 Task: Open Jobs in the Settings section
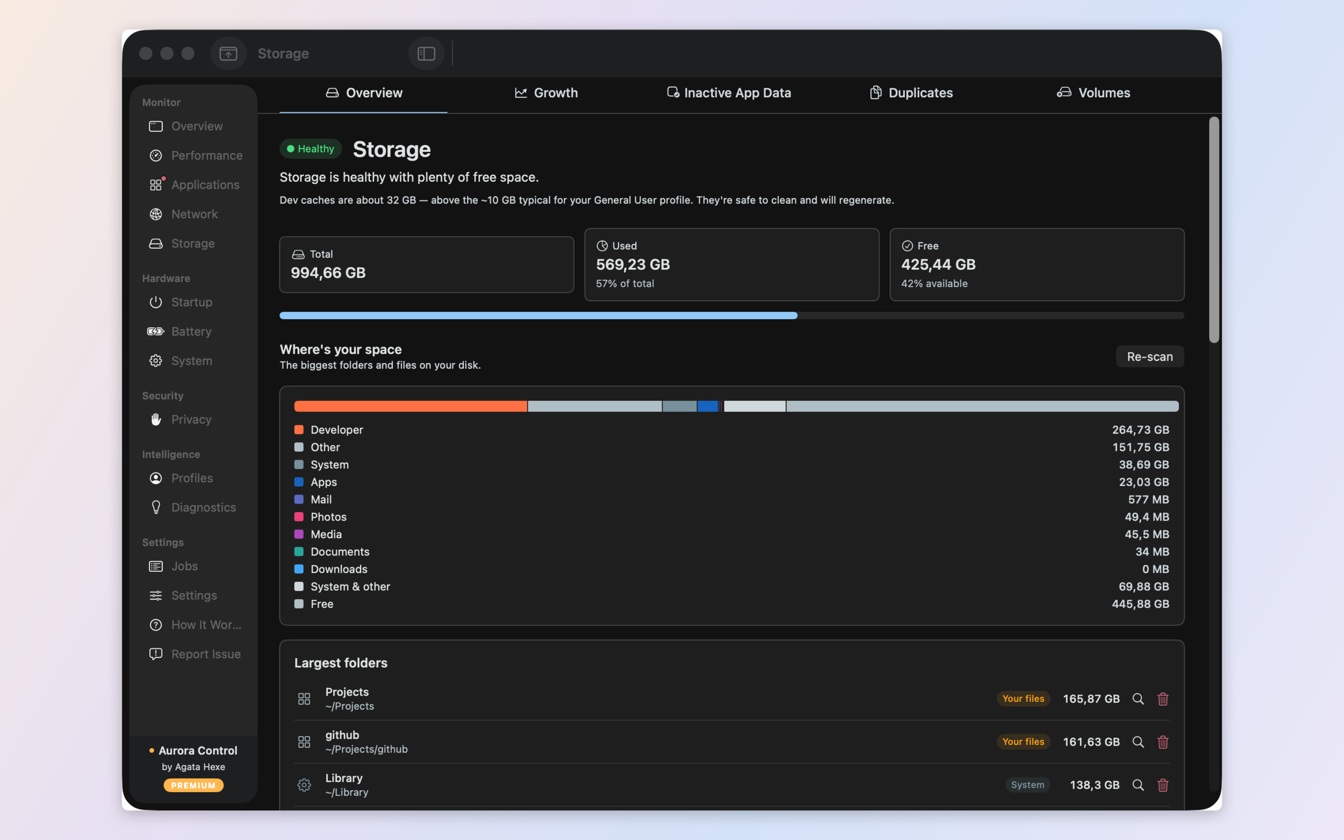(193, 566)
